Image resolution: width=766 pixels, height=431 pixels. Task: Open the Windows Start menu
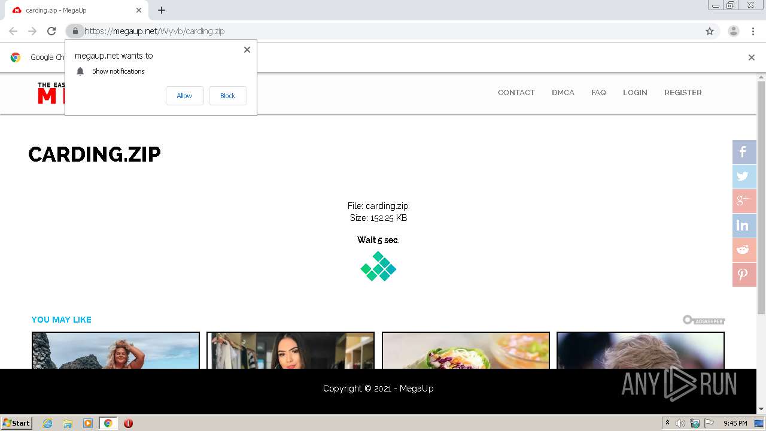click(x=16, y=423)
